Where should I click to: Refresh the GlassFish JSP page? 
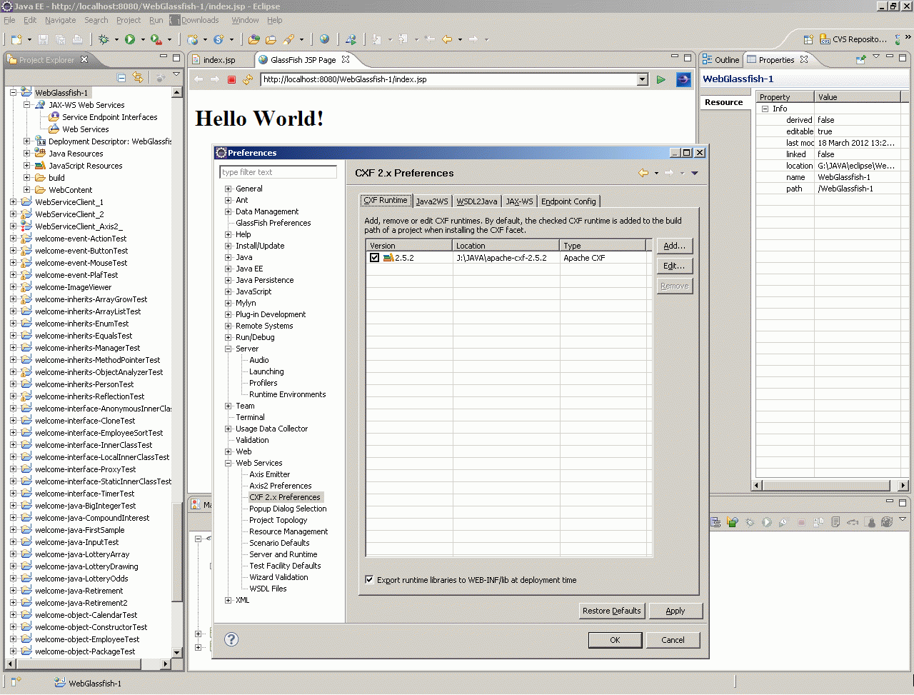[x=248, y=79]
